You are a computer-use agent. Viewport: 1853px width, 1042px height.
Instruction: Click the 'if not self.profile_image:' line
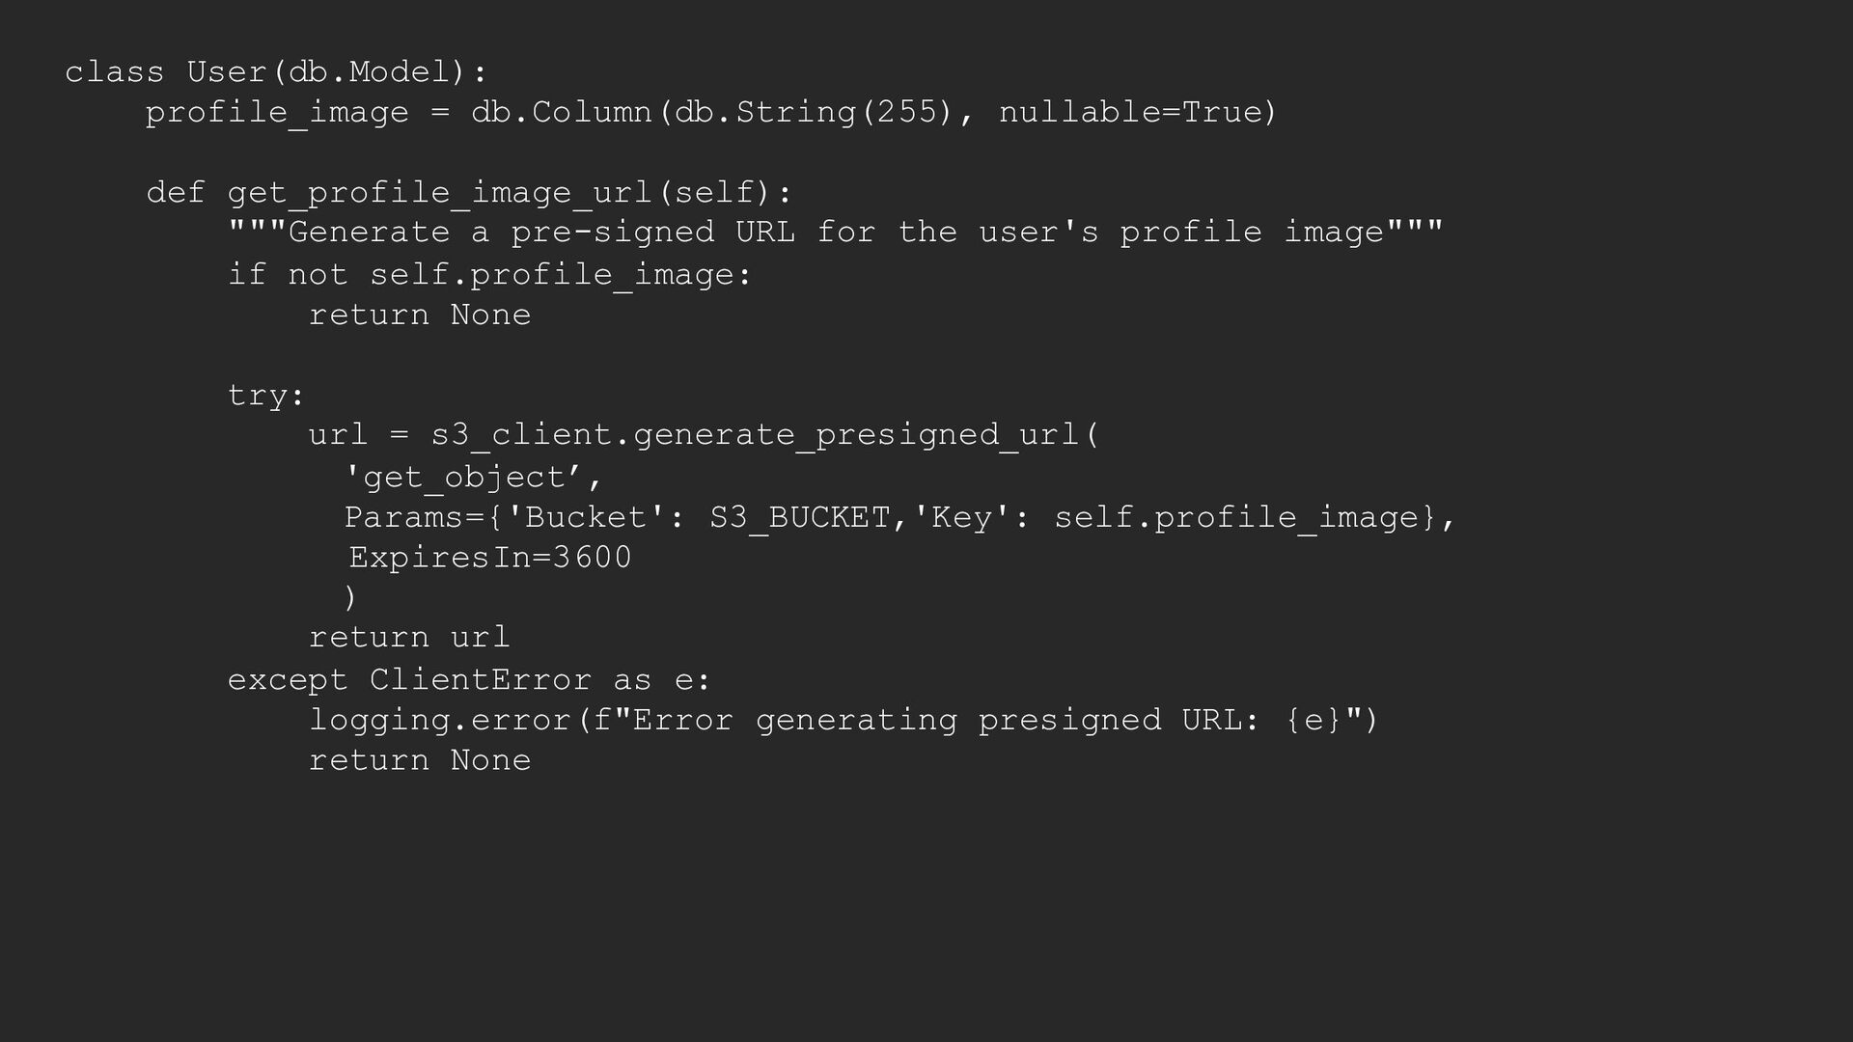coord(489,275)
